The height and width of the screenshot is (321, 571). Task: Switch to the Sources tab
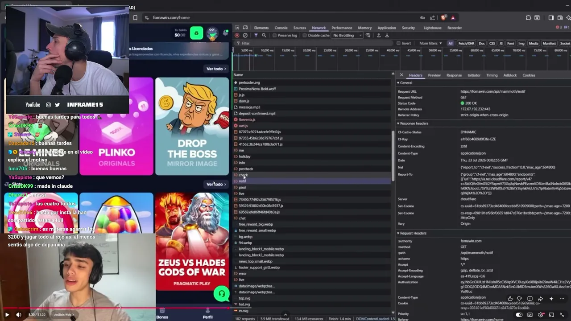tap(300, 28)
